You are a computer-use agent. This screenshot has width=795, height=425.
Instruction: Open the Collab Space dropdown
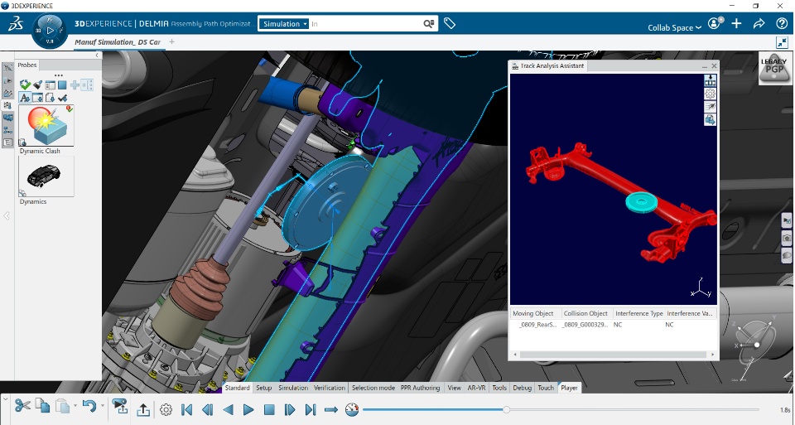point(674,28)
